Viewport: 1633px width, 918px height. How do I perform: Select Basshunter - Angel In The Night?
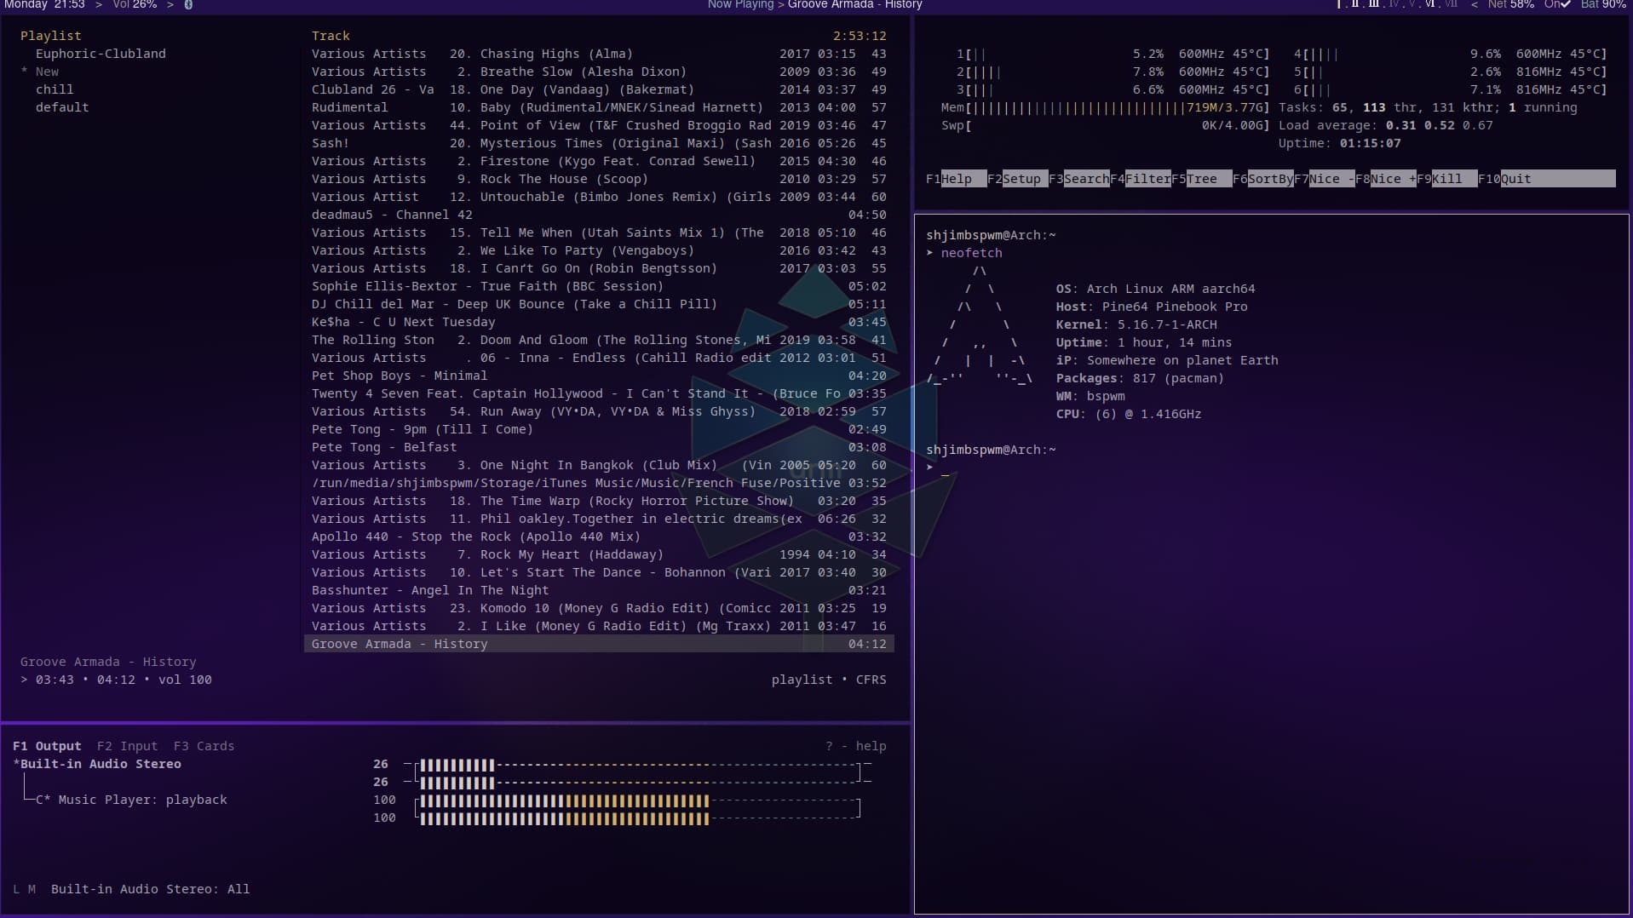tap(598, 590)
